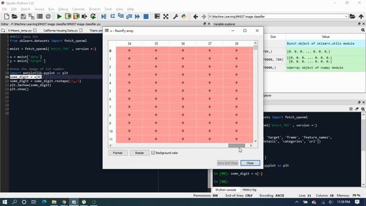Close the California Housing Data.py tab

(x=81, y=30)
